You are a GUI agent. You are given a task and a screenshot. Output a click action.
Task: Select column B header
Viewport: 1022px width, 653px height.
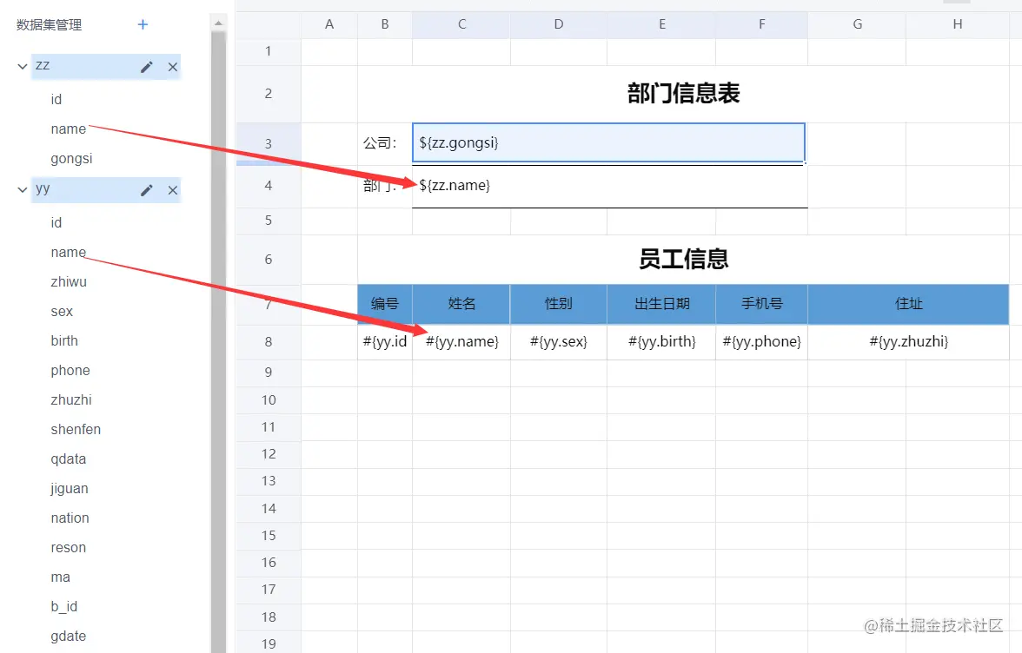(384, 24)
